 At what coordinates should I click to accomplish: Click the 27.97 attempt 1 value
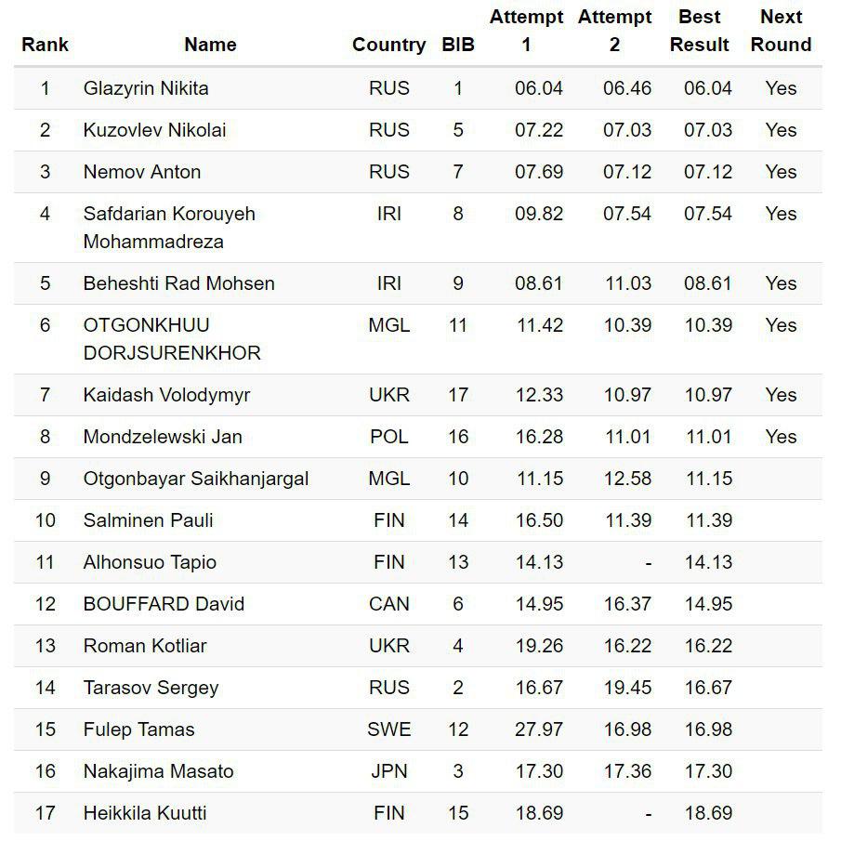[539, 729]
